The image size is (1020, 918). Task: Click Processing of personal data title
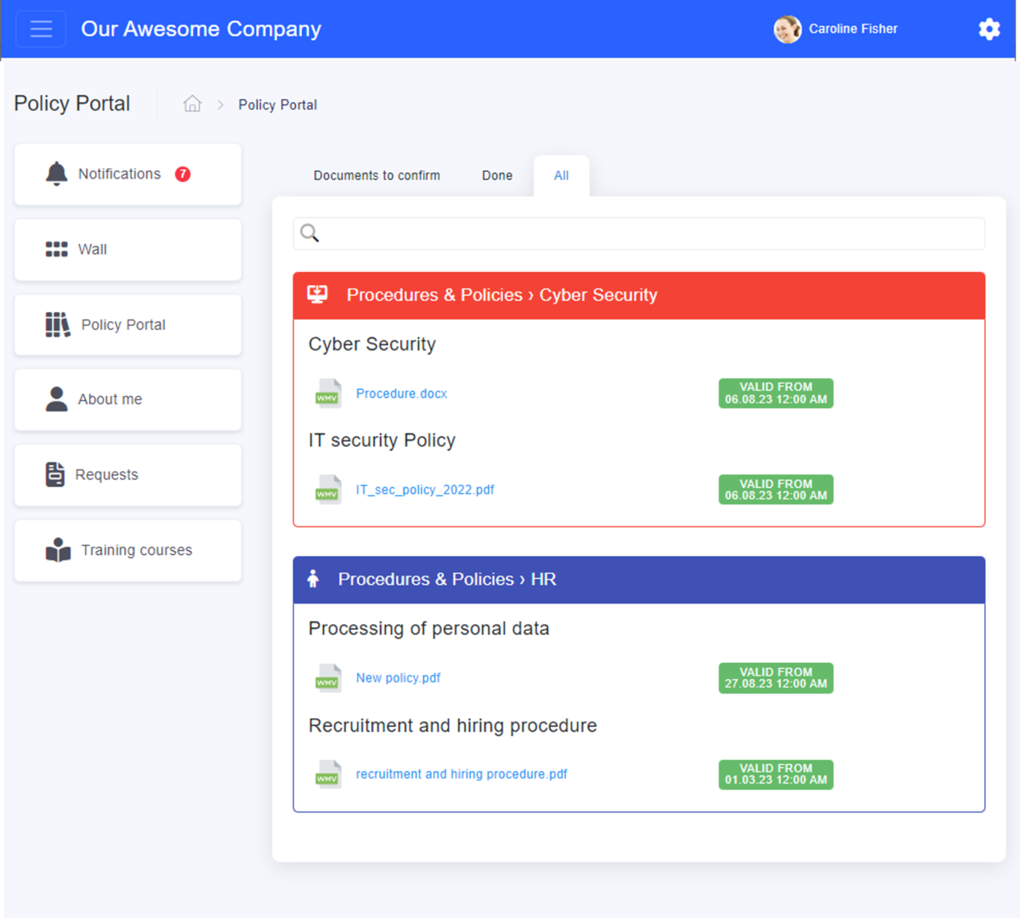[x=428, y=628]
